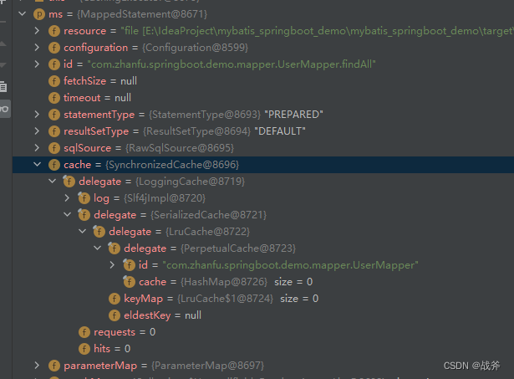
Task: Click the field icon beside eldestKey
Action: [x=114, y=315]
